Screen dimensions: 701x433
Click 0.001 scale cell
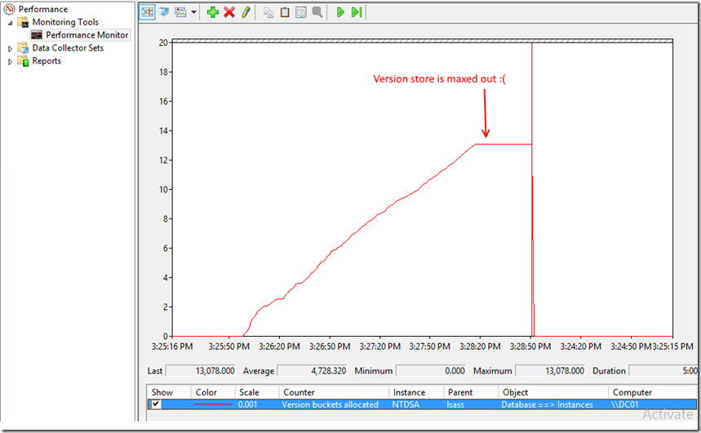(247, 404)
